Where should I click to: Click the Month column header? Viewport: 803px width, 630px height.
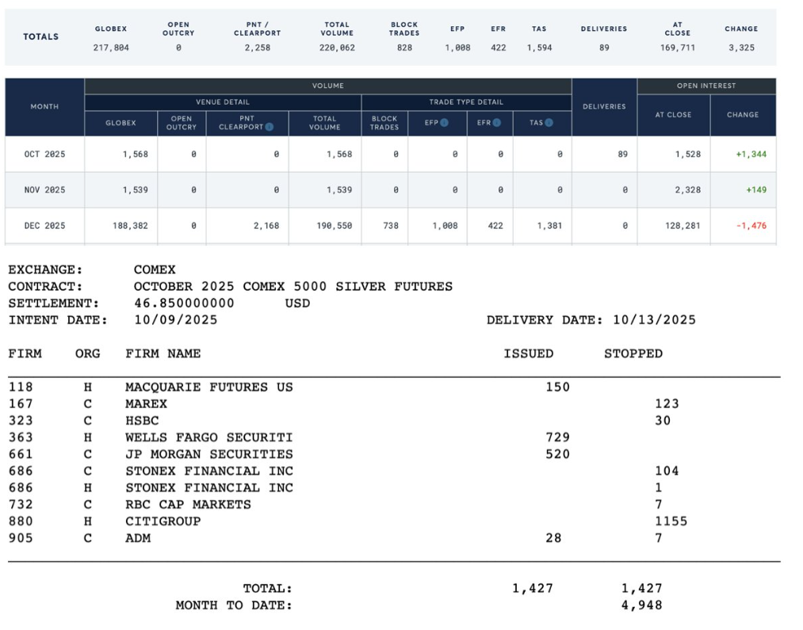click(x=44, y=107)
